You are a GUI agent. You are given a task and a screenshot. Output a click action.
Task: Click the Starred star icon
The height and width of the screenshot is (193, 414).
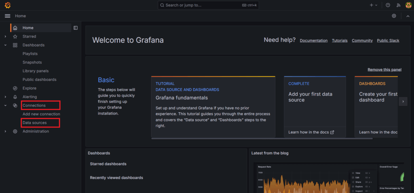pos(15,36)
